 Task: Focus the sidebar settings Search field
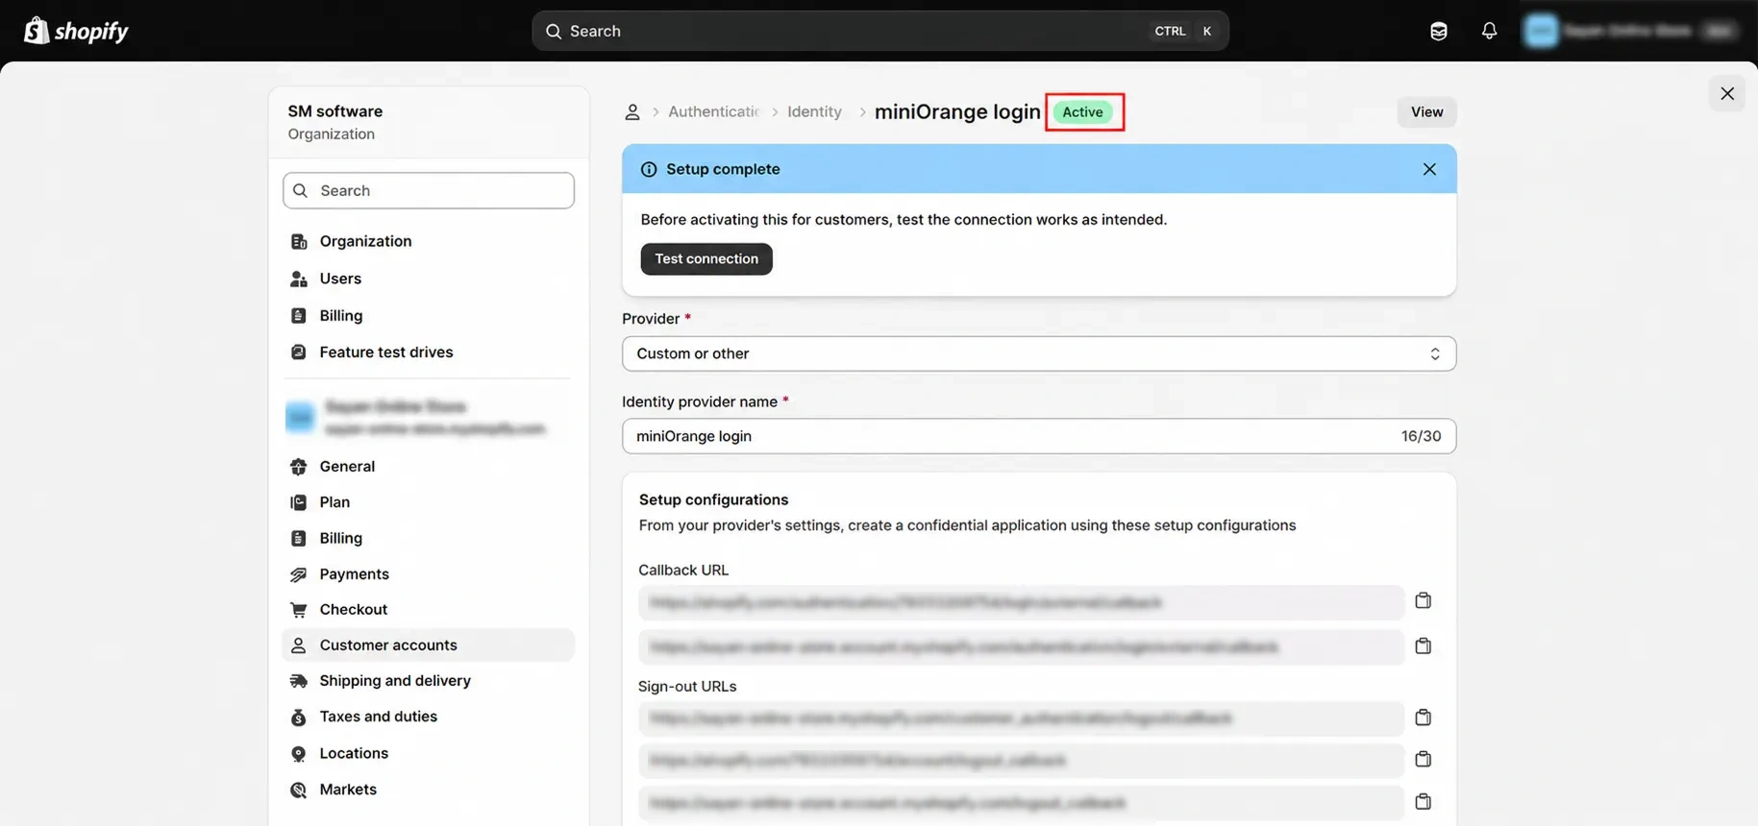[429, 190]
